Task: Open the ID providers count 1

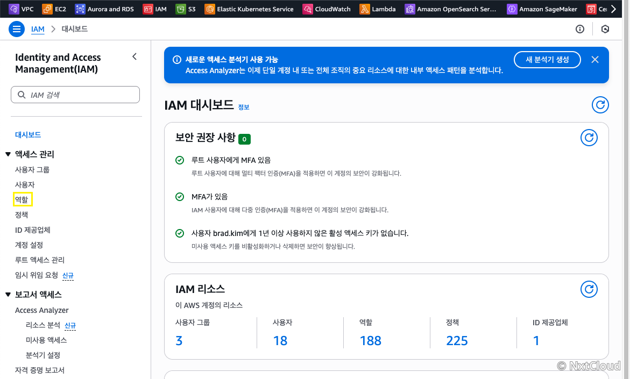Action: (x=536, y=341)
